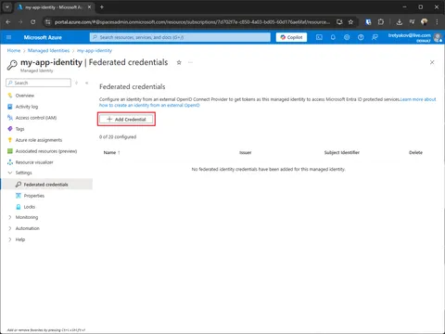Click the site info icon in address bar
This screenshot has height=334, width=445.
click(x=47, y=22)
